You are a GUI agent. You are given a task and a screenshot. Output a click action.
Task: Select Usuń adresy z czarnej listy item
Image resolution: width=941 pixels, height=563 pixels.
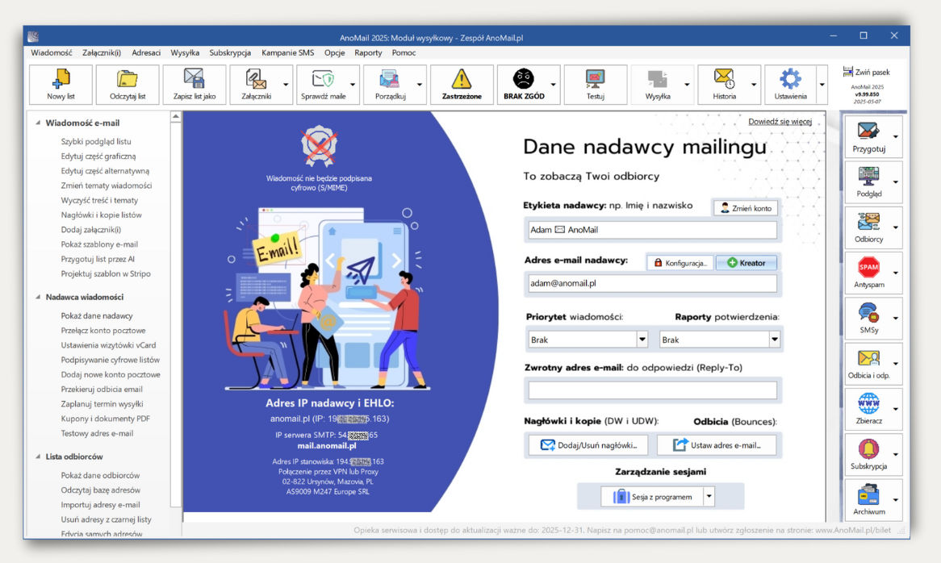coord(107,519)
